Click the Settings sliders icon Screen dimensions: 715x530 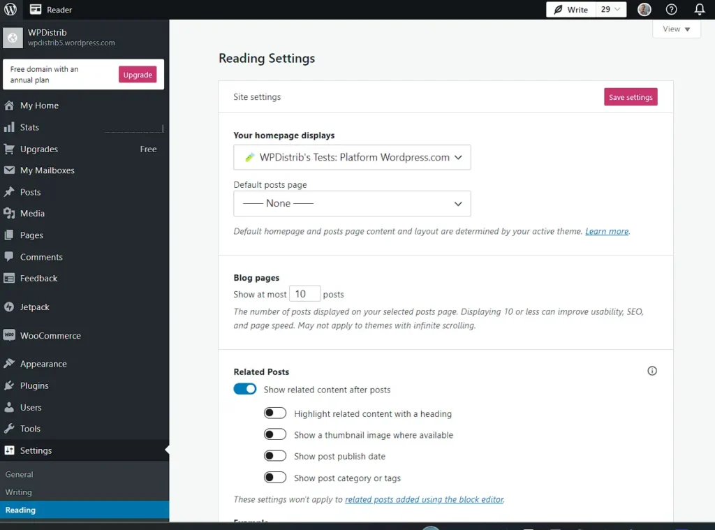pos(9,450)
